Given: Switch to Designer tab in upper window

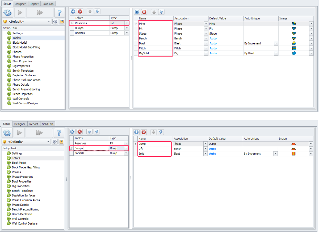Looking at the screenshot, I should tap(20, 4).
